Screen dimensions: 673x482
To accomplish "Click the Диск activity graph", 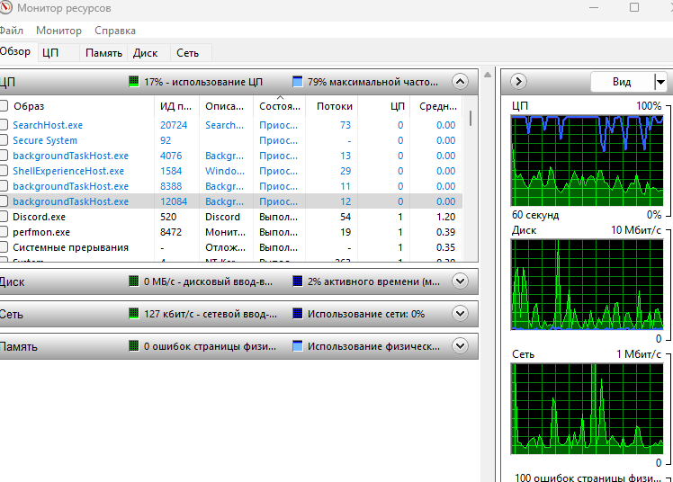I will (588, 285).
